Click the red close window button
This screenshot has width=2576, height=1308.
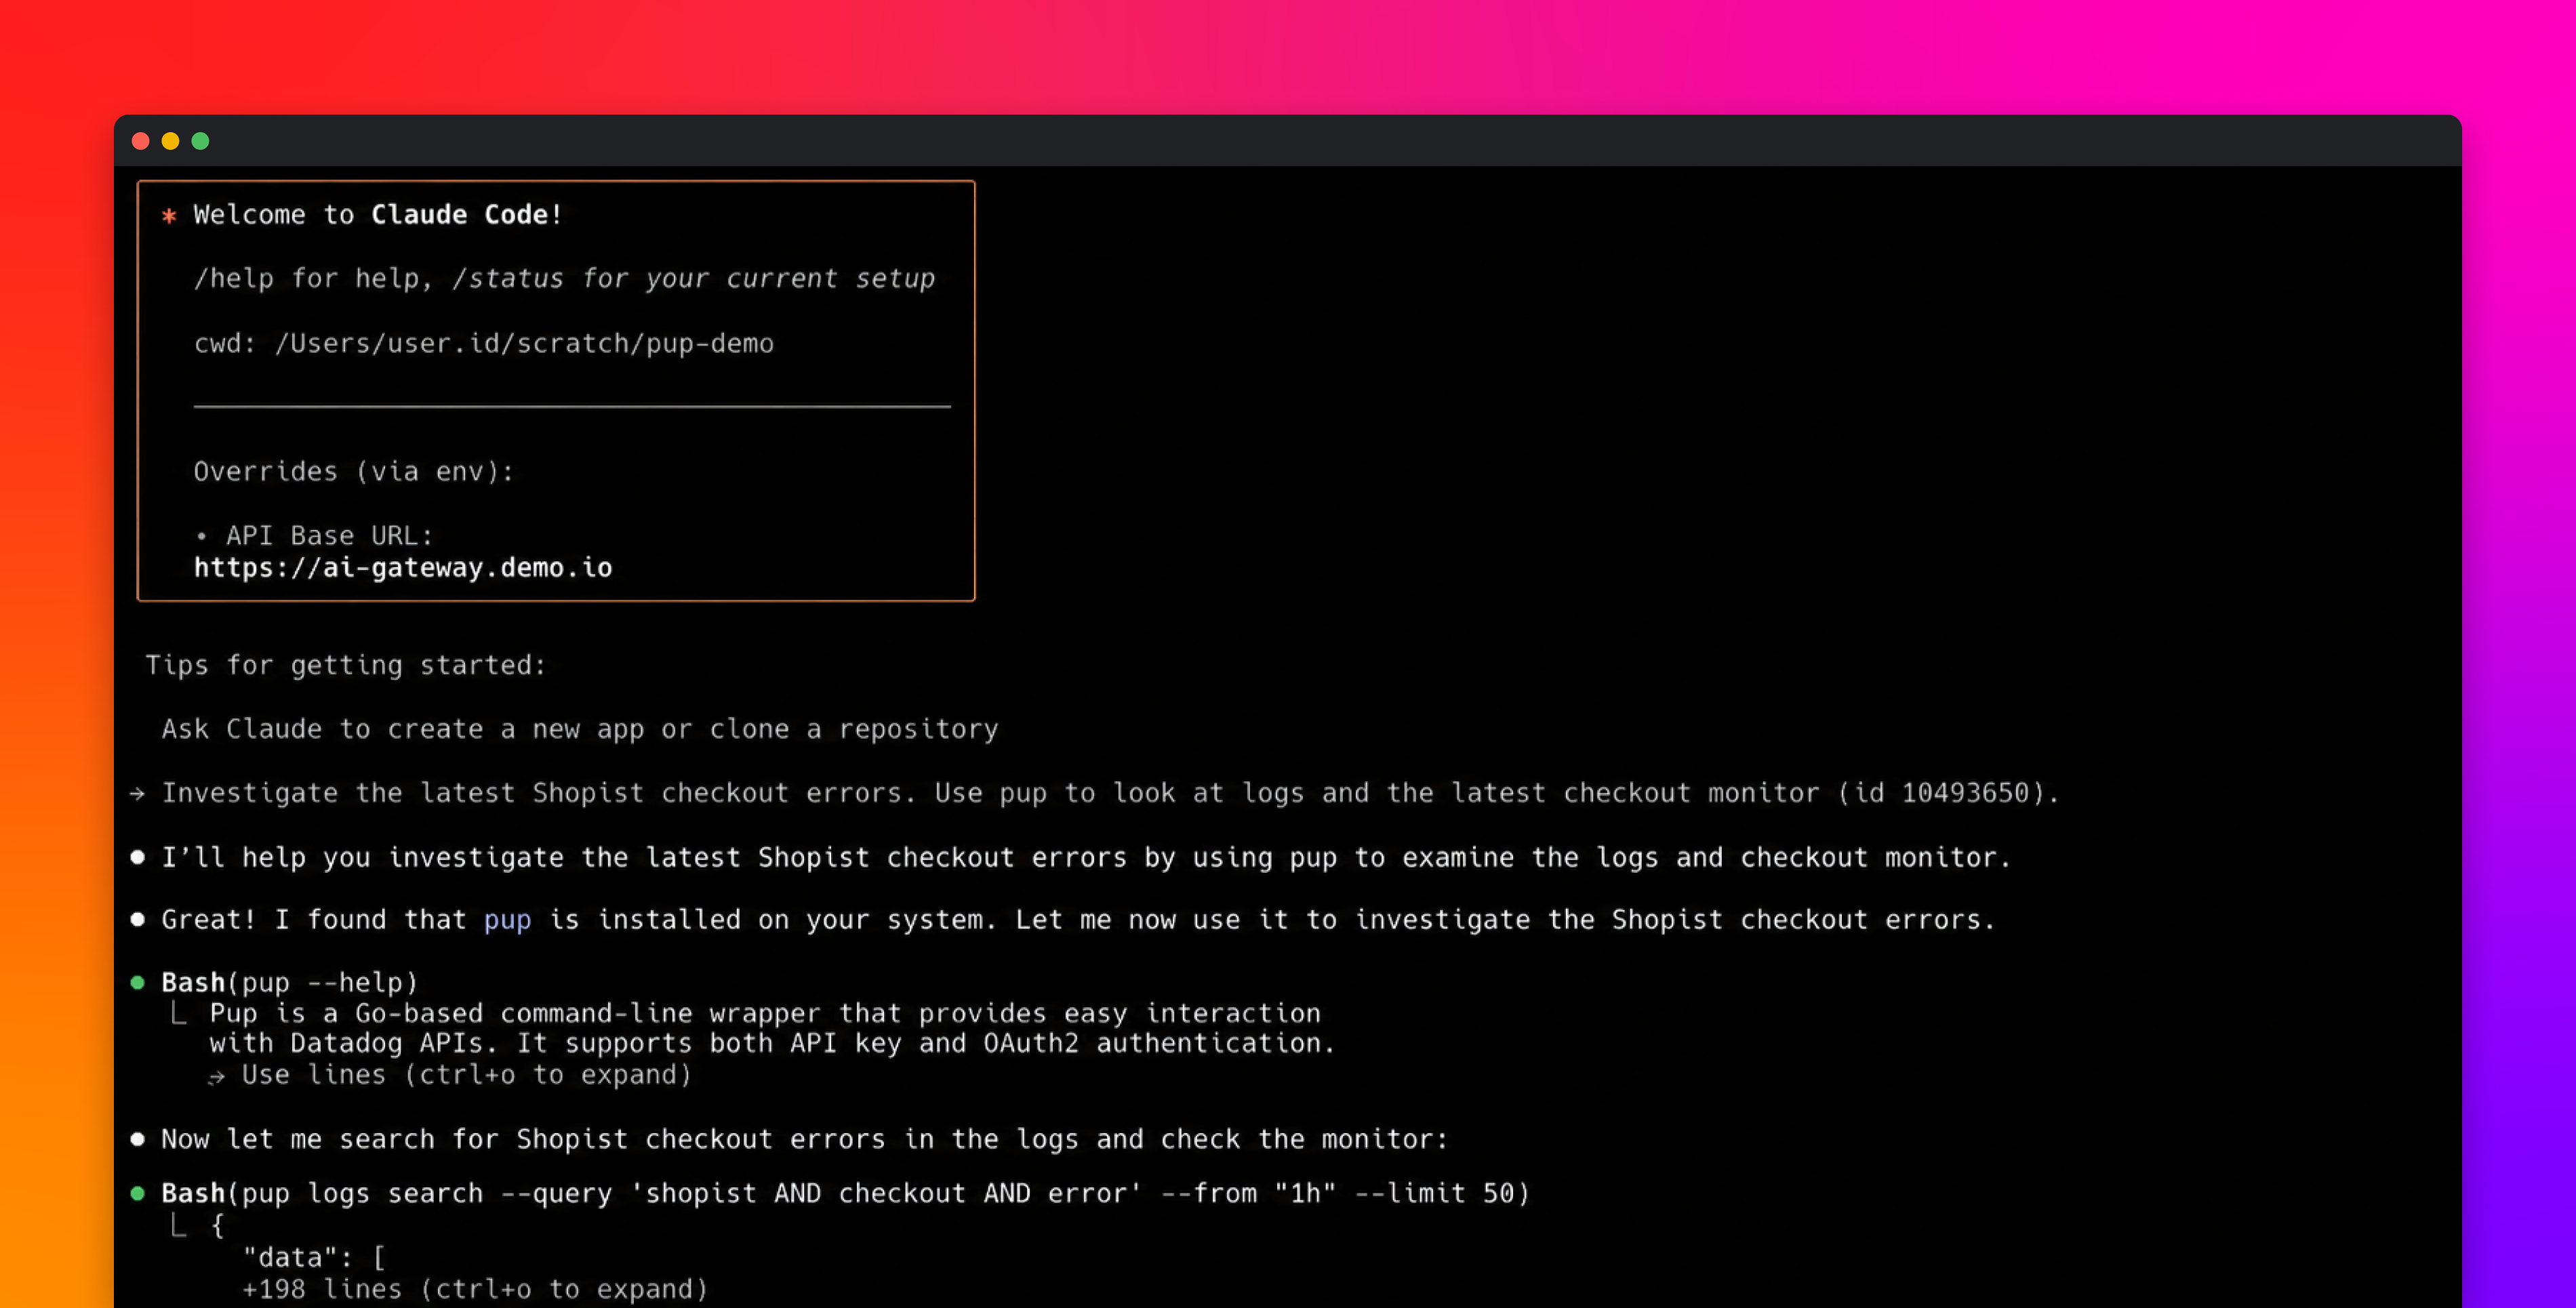141,141
